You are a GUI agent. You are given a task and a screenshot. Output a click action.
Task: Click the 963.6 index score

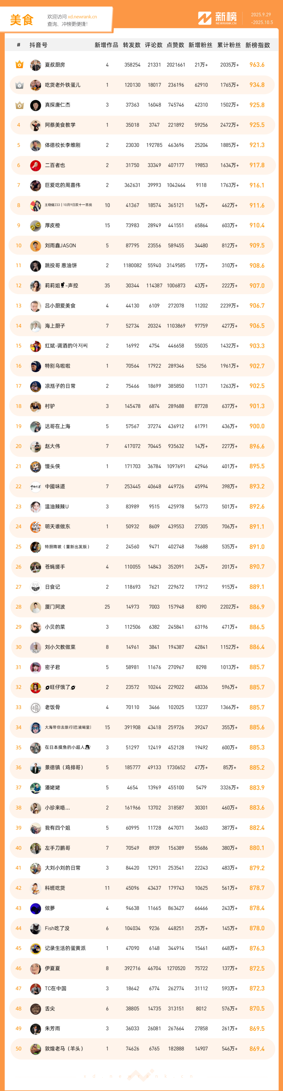click(257, 65)
